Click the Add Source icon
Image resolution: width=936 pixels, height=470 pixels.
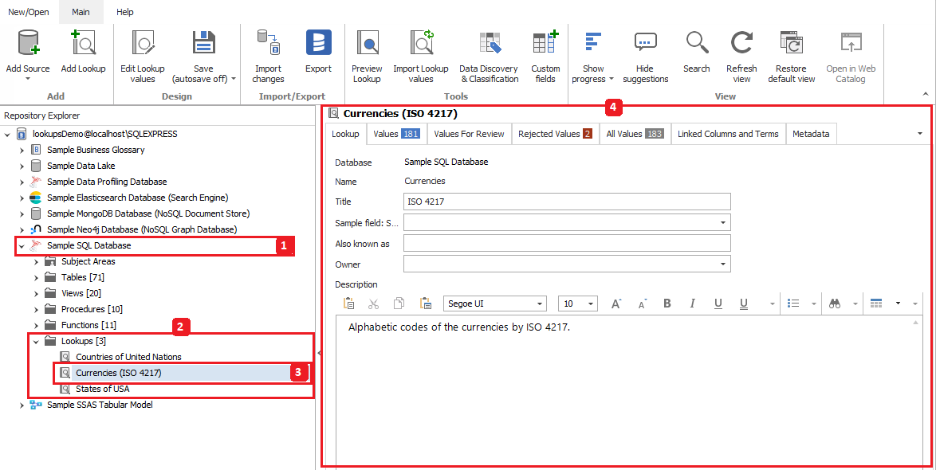tap(28, 44)
